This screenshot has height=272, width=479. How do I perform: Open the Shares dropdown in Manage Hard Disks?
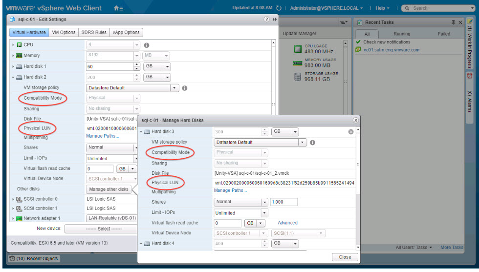tap(264, 202)
